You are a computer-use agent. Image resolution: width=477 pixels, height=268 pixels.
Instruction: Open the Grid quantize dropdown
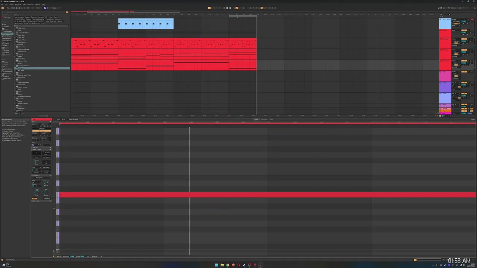[37, 167]
